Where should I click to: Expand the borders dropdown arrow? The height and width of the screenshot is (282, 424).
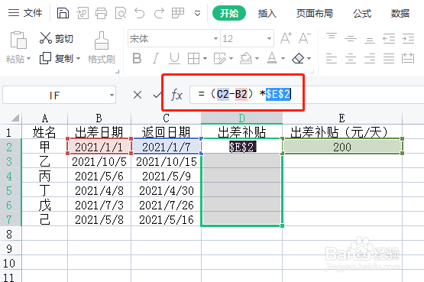point(205,58)
